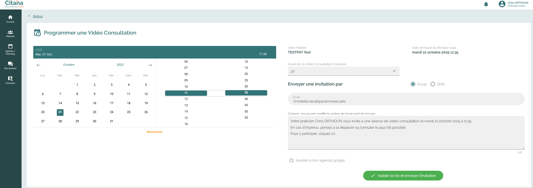The image size is (533, 188).
Task: Choose hour 14 in time picker
Action: coord(186,112)
